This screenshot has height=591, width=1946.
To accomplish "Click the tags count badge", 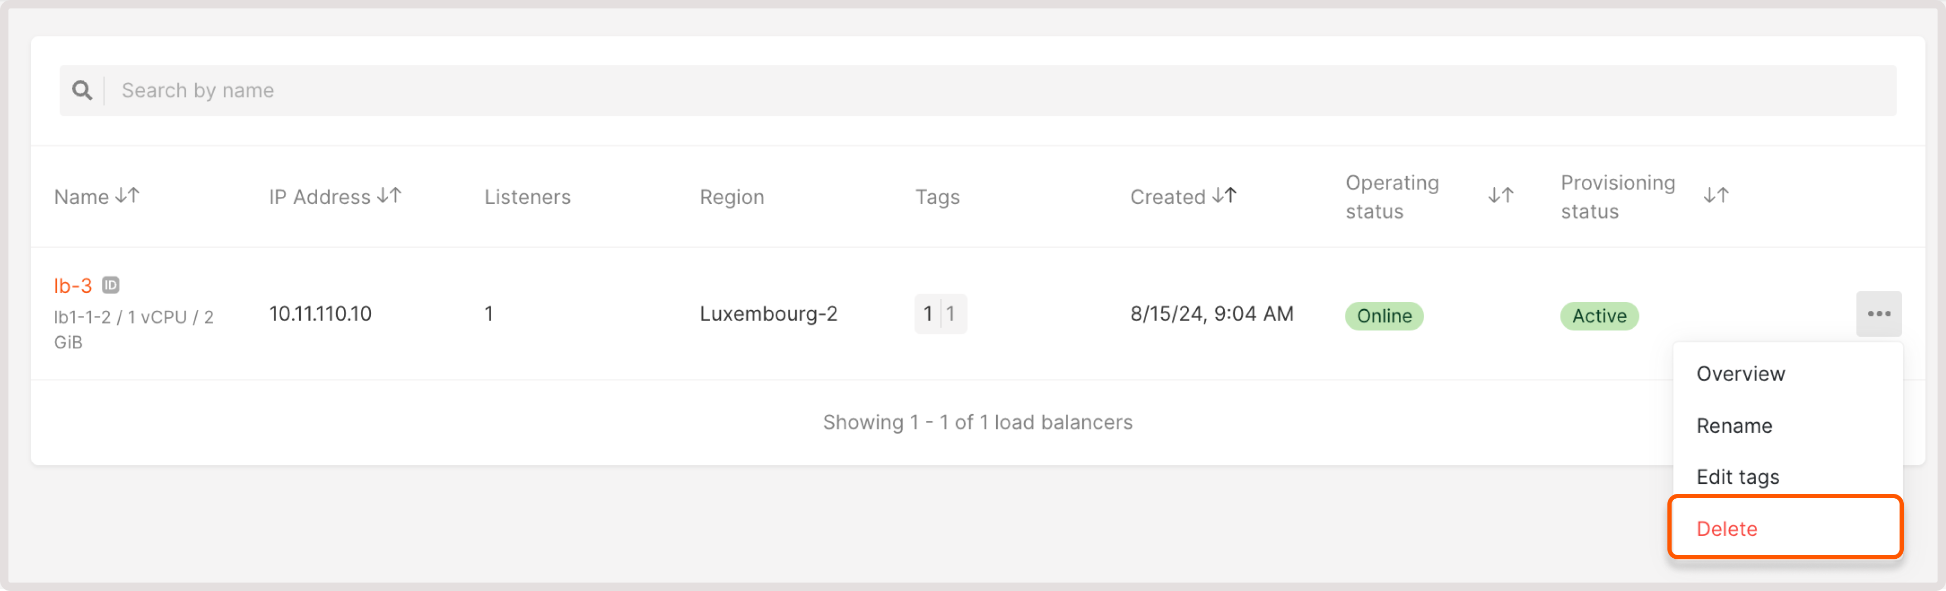I will tap(940, 313).
